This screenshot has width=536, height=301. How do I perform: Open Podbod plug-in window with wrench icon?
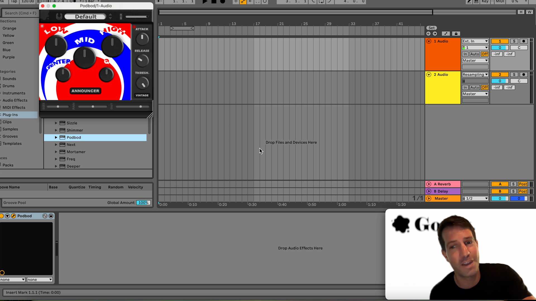pos(13,216)
